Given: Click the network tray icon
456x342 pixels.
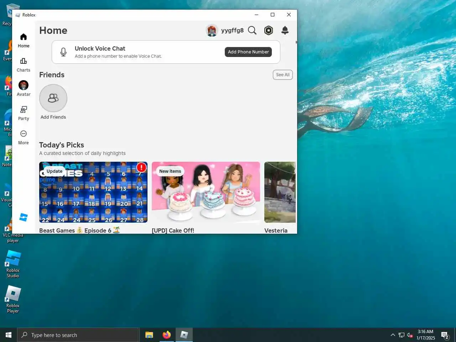Looking at the screenshot, I should (401, 335).
